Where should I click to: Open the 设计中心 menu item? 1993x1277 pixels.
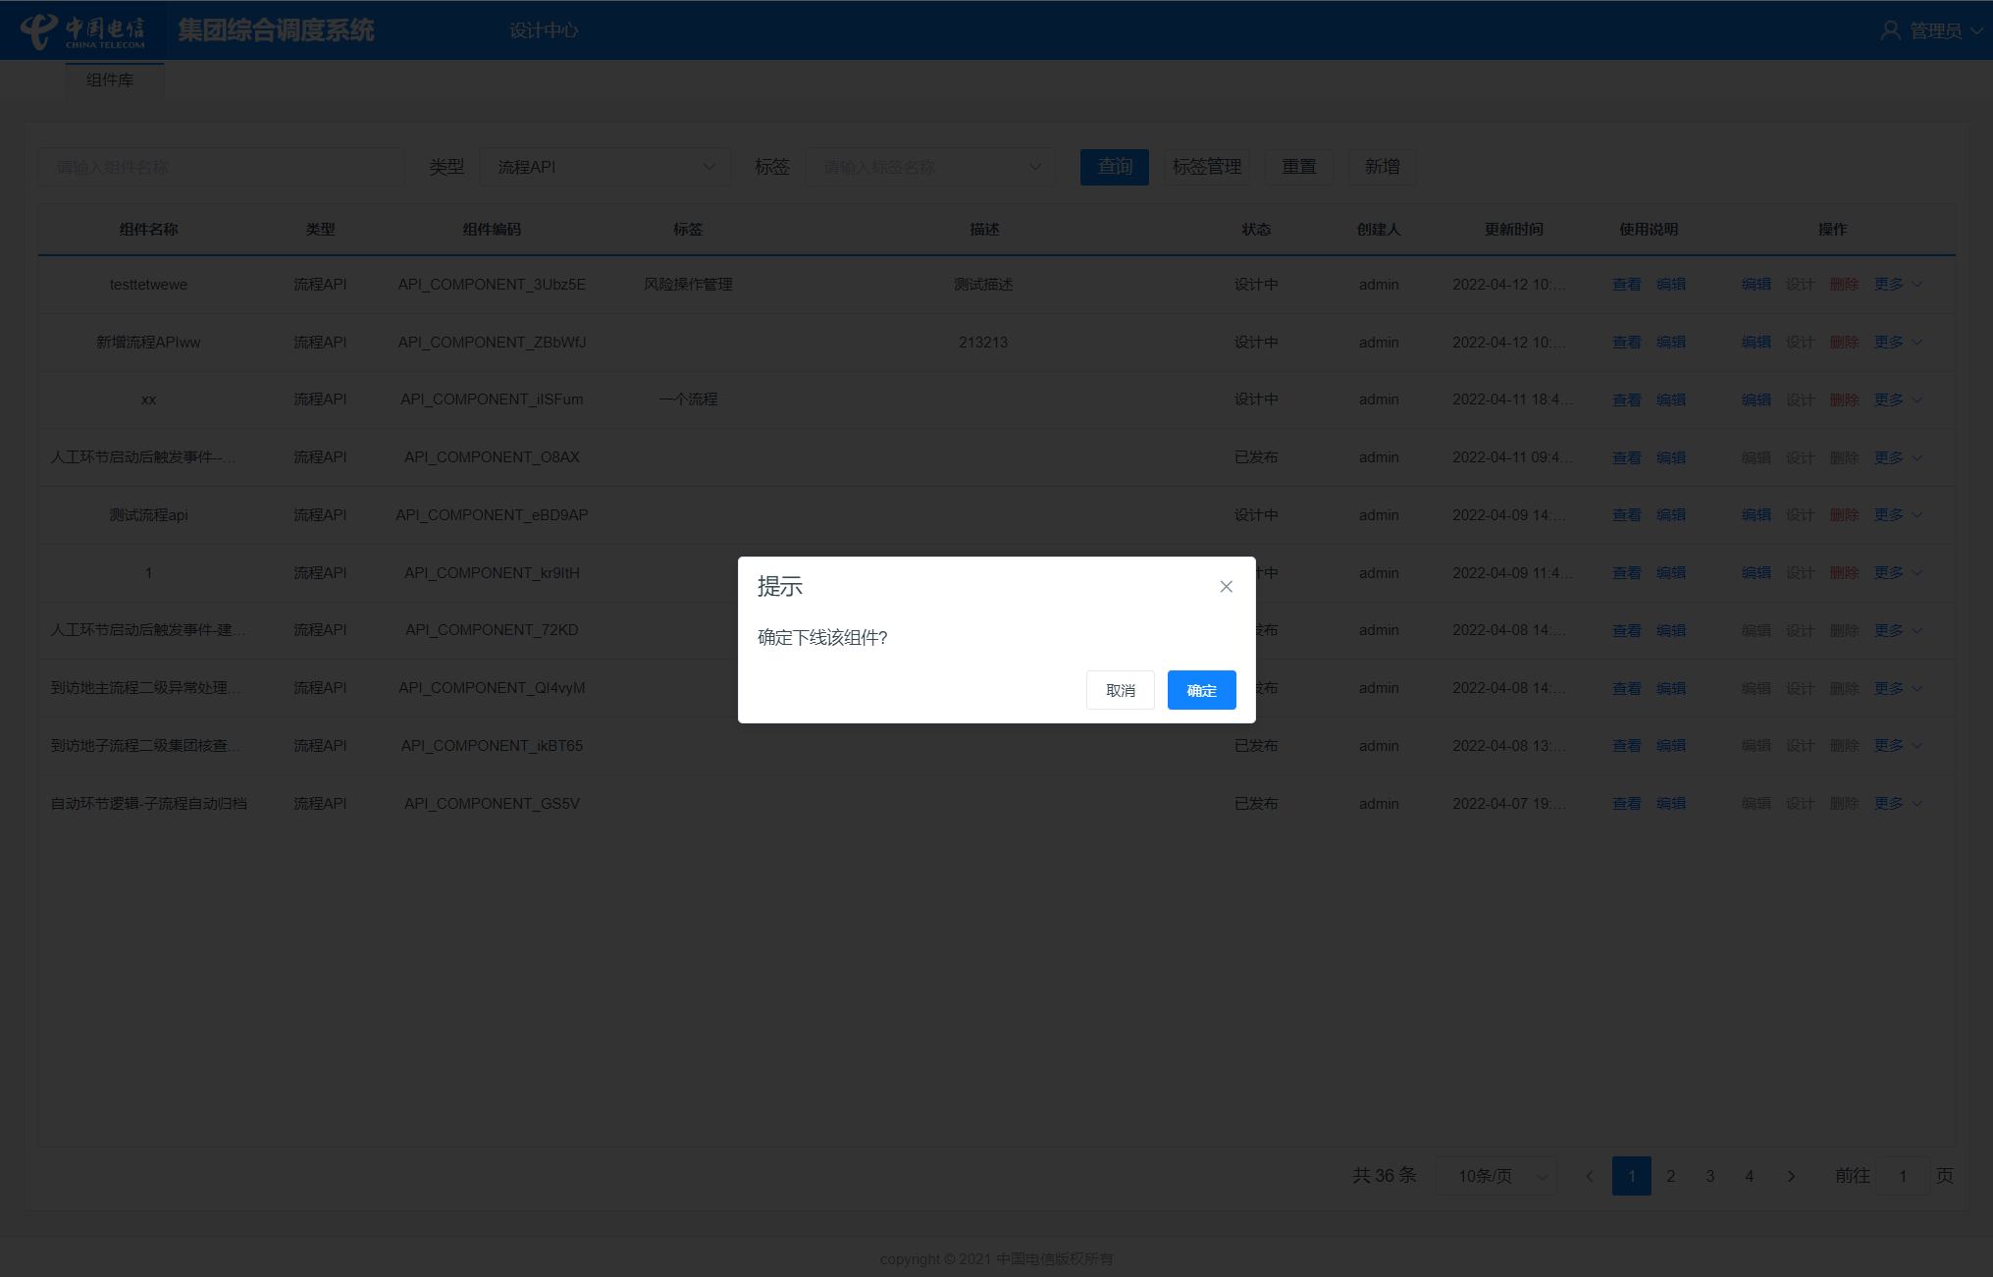(x=544, y=30)
